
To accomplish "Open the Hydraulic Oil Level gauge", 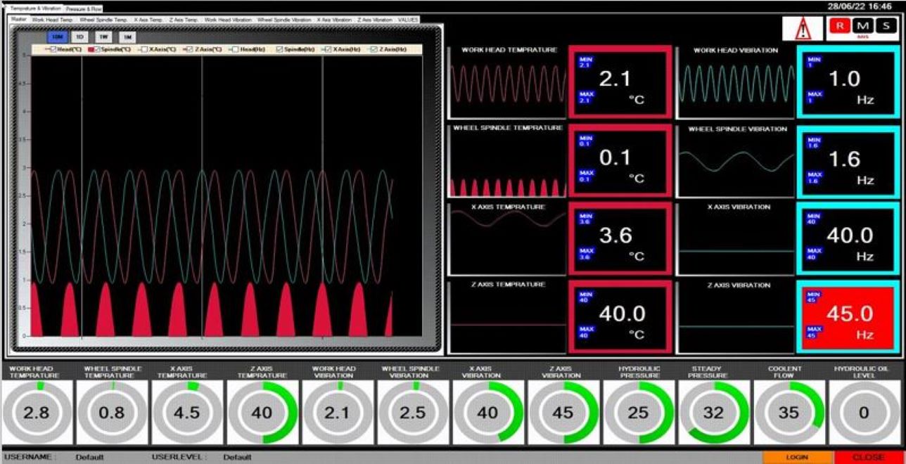I will [864, 413].
